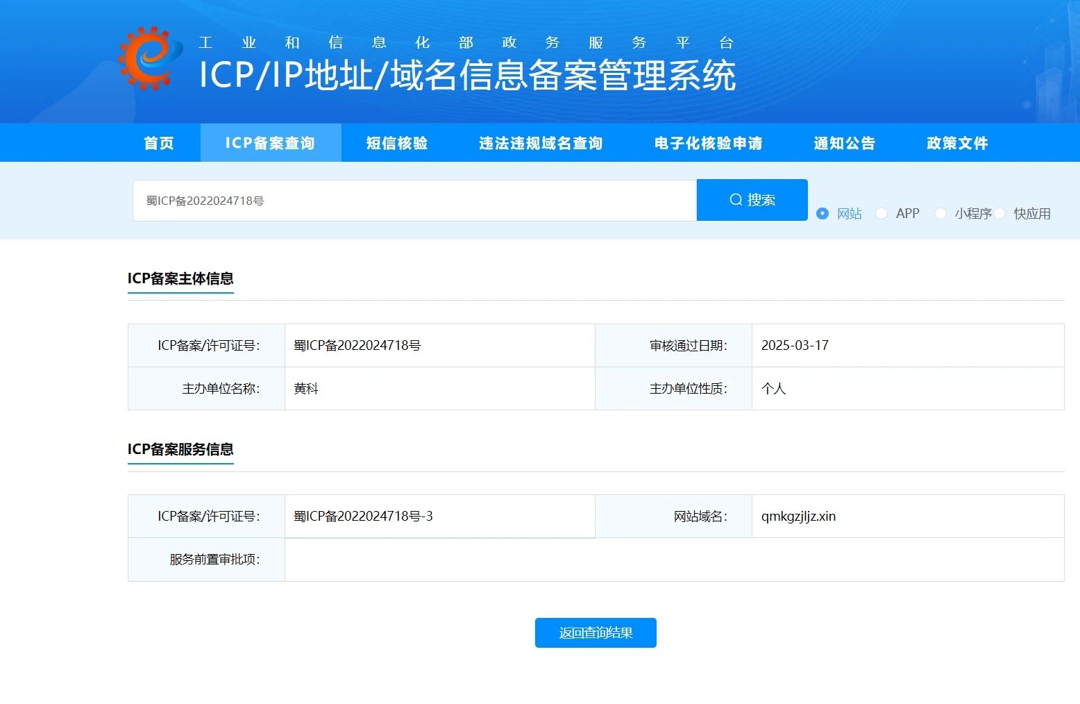Click the page title ICP/IP地址/域名信息备案管理系统
The image size is (1080, 704).
[467, 75]
